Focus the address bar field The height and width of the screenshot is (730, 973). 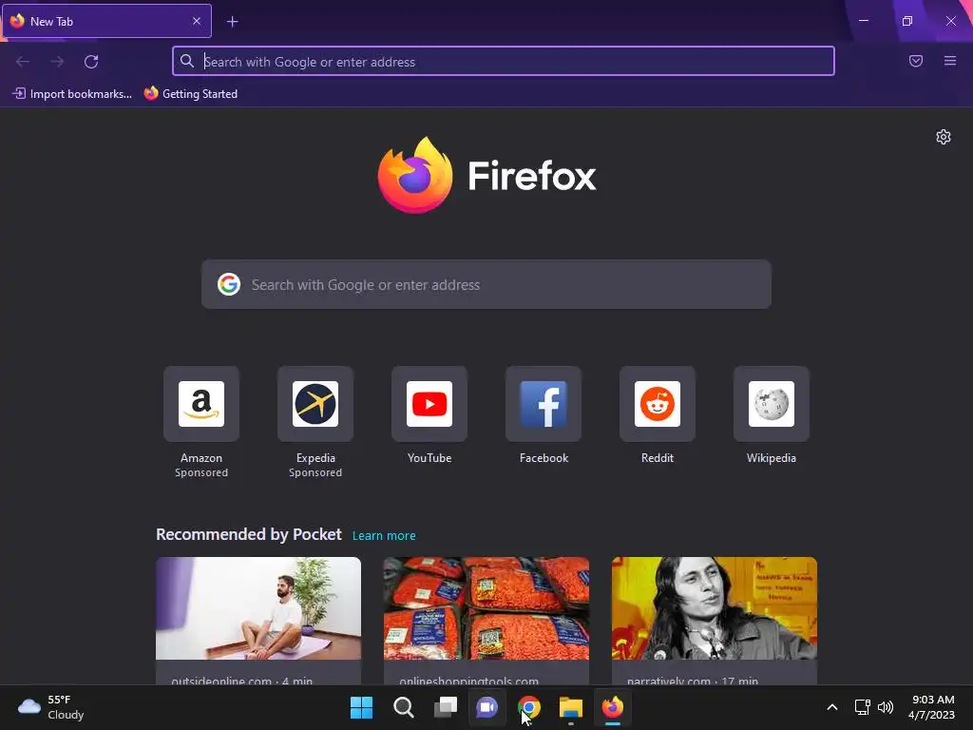point(504,62)
